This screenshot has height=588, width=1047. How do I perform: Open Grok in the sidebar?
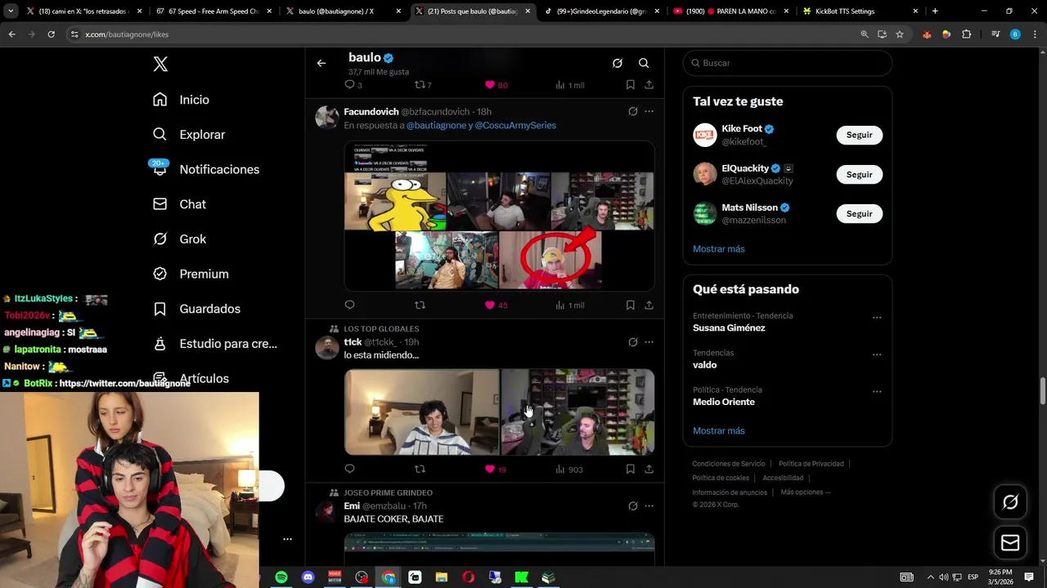click(x=180, y=239)
